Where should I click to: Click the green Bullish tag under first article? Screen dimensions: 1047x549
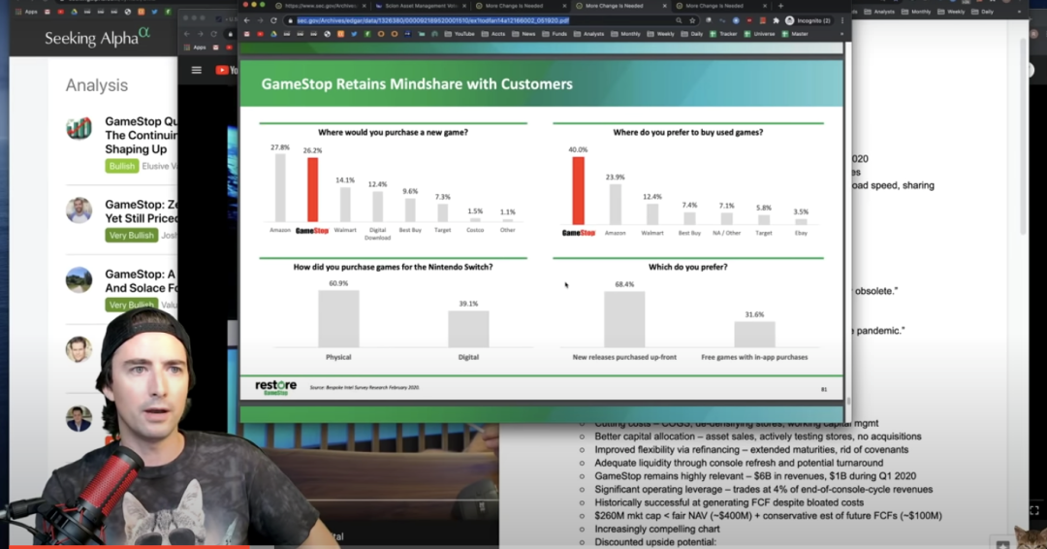pyautogui.click(x=121, y=166)
